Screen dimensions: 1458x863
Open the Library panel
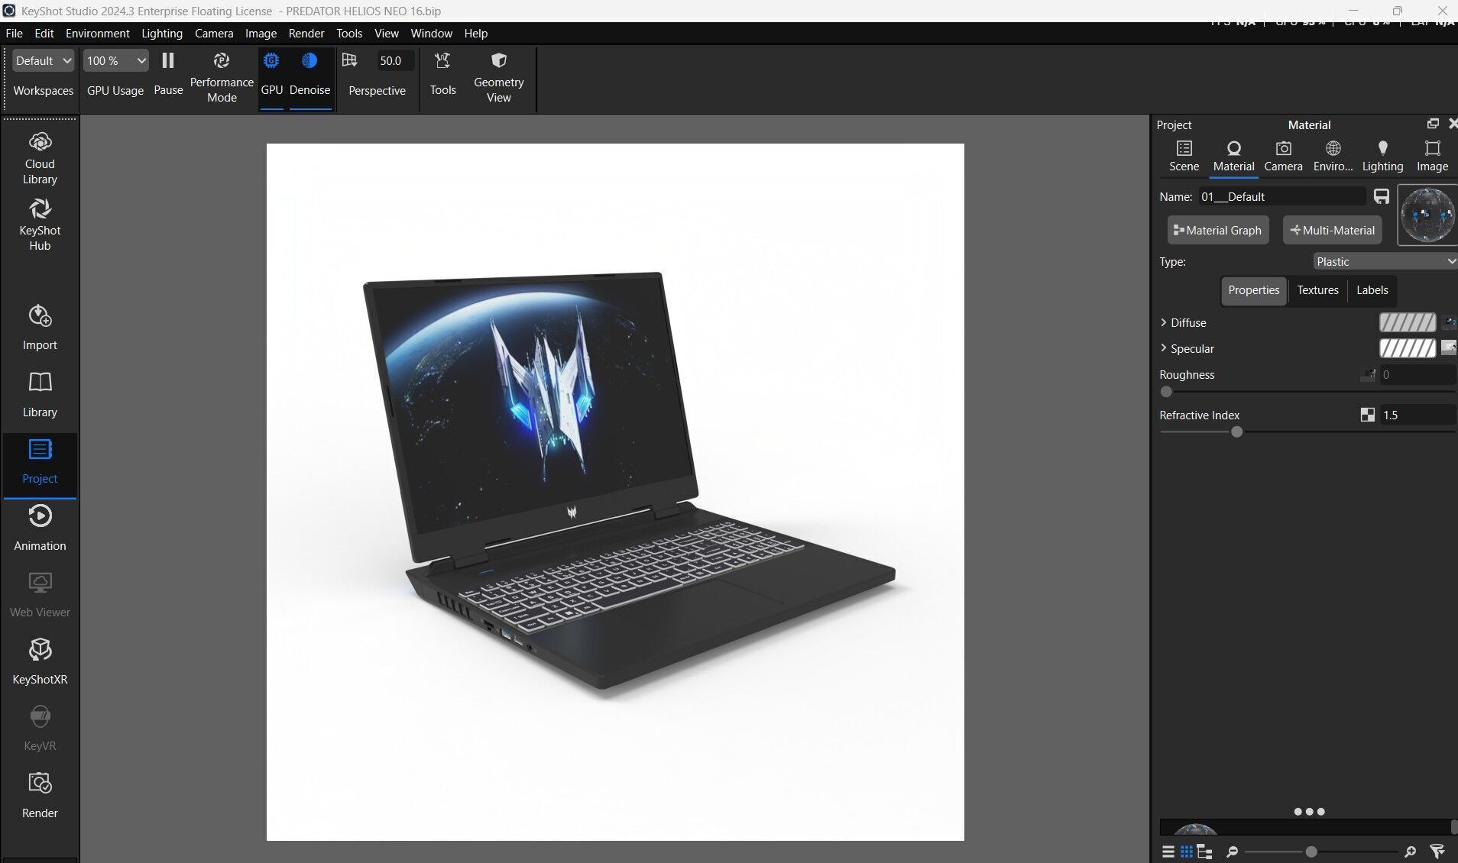[40, 394]
